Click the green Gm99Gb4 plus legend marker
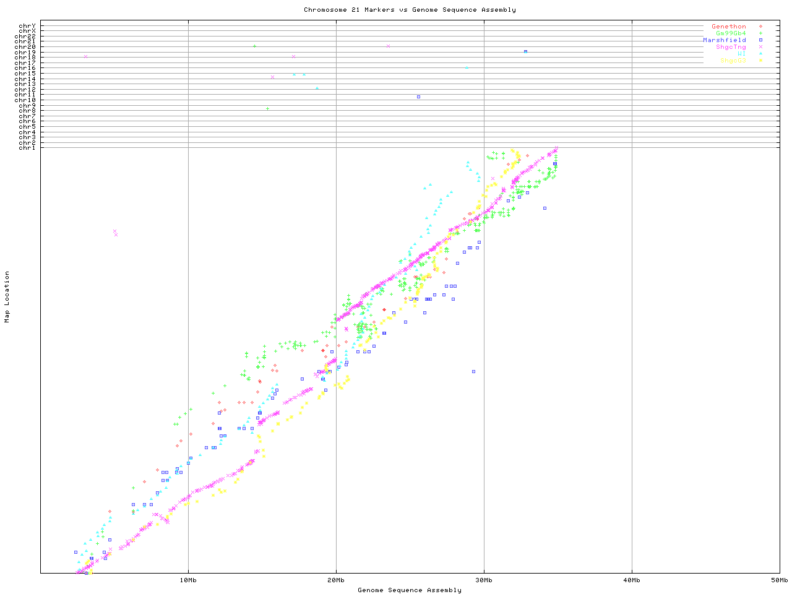 point(760,33)
